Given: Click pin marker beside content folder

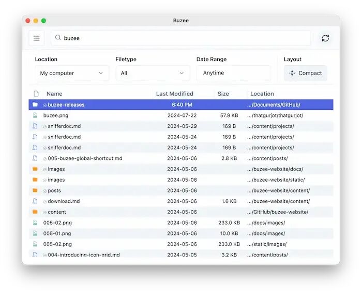Looking at the screenshot, I should pyautogui.click(x=45, y=212).
